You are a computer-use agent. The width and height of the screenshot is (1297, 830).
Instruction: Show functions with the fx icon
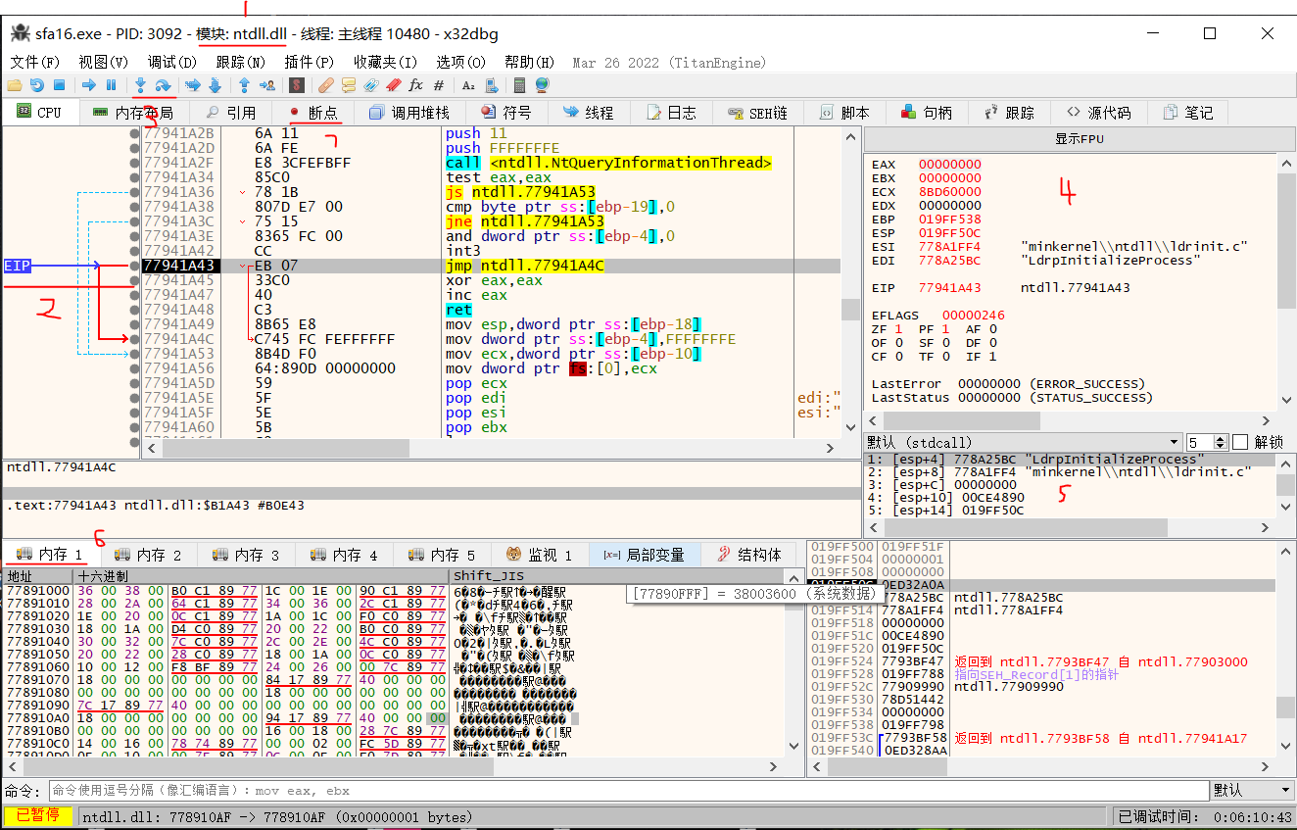pyautogui.click(x=415, y=85)
